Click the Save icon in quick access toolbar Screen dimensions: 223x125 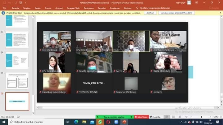coord(4,2)
